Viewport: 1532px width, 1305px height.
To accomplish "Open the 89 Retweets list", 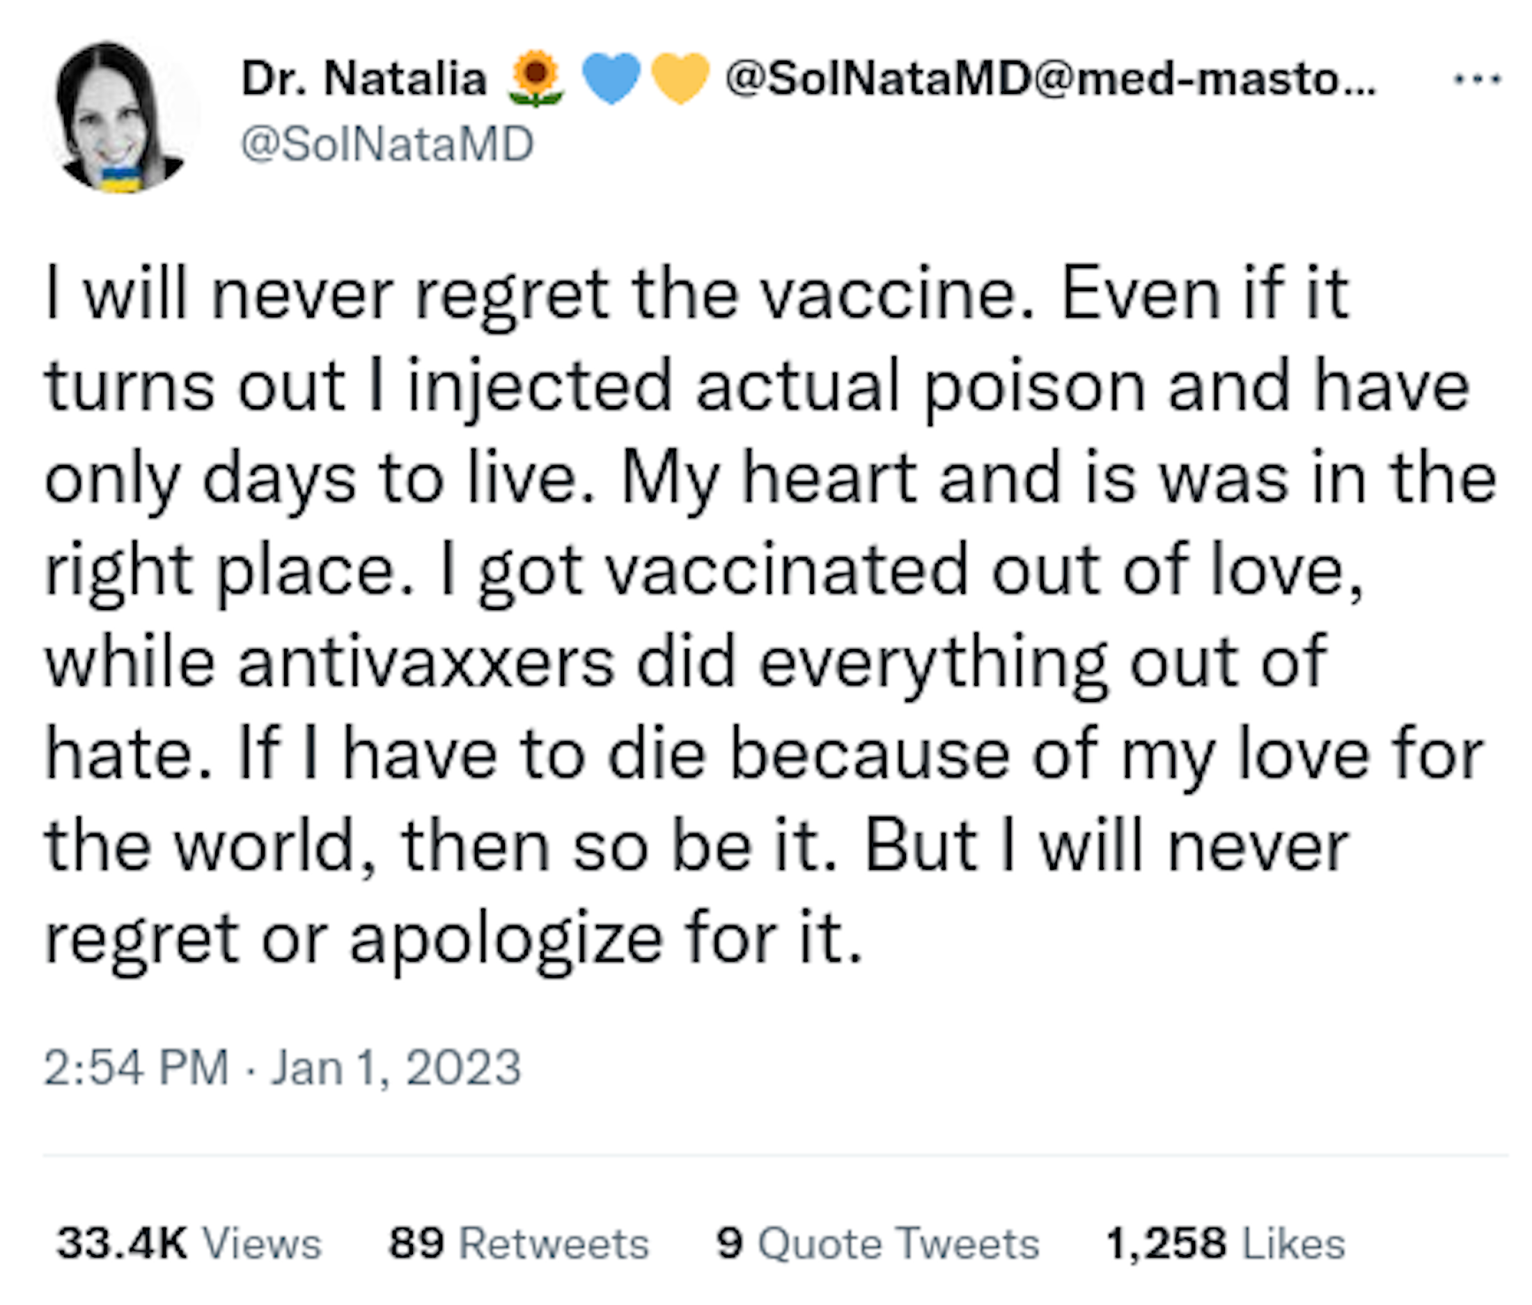I will [x=519, y=1244].
